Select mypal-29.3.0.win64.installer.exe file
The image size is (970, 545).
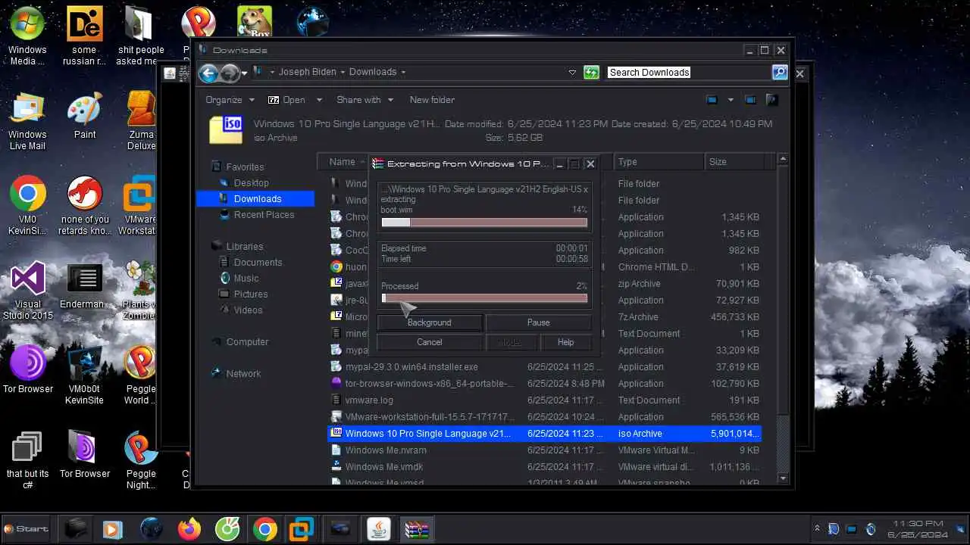[544, 367]
